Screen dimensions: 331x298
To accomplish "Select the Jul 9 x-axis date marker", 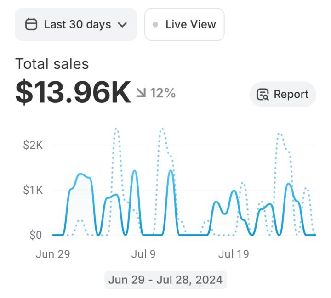I will (143, 254).
